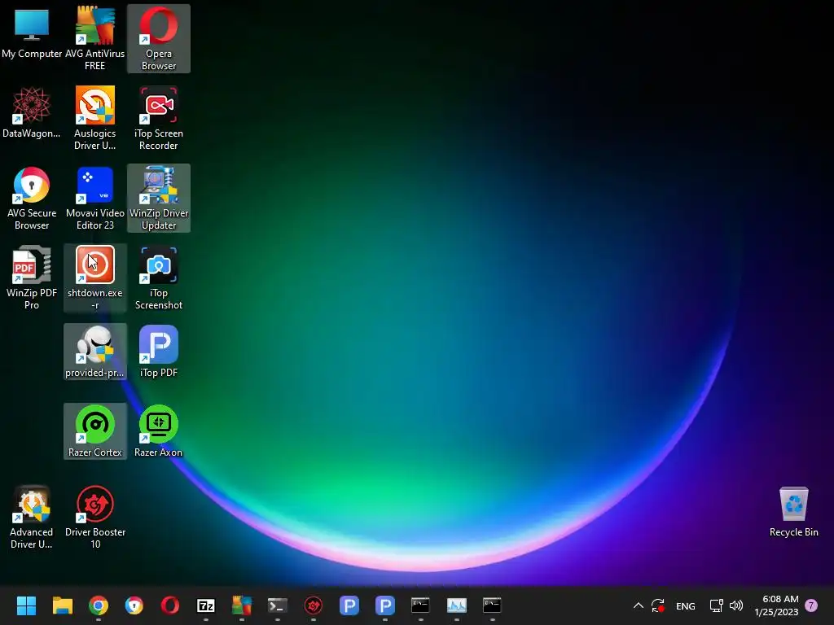The height and width of the screenshot is (625, 834).
Task: Open 7-Zip from the taskbar
Action: pos(206,605)
